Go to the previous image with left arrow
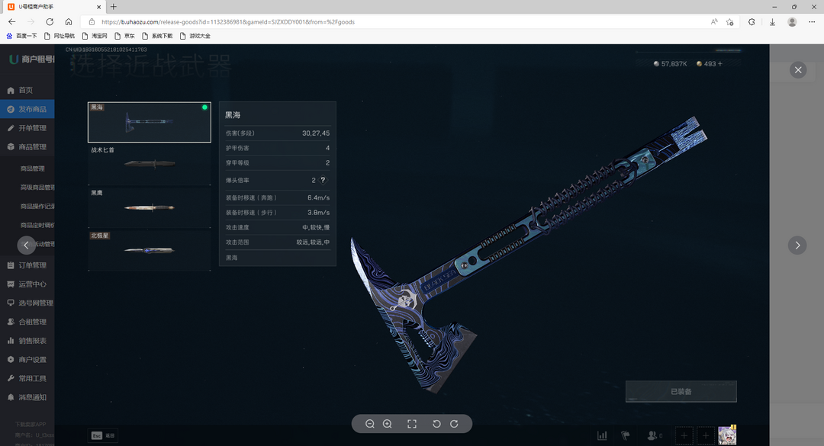This screenshot has width=824, height=446. (x=27, y=245)
